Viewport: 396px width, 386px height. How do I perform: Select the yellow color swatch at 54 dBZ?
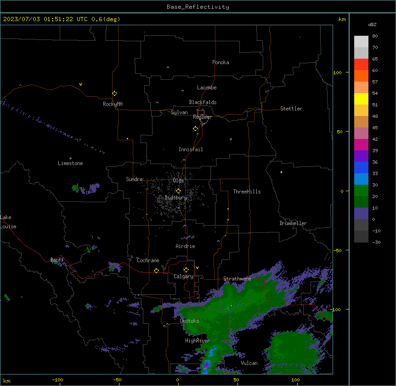[361, 99]
